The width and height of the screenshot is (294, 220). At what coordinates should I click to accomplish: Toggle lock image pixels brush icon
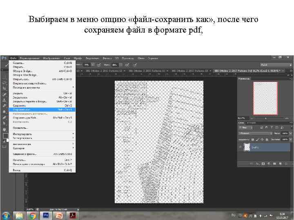[257, 139]
